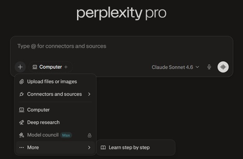Click the microphone dictation icon
The image size is (243, 159).
tap(209, 67)
